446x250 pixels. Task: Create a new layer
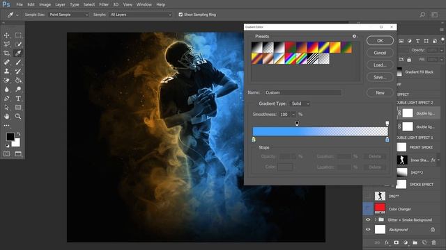click(x=424, y=242)
